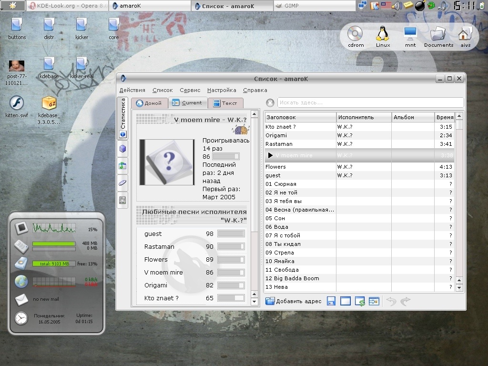This screenshot has height=366, width=488.
Task: Click the Kto znaet ? score bar
Action: (231, 298)
